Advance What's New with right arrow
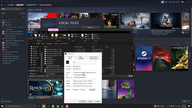192x108 pixels. click(187, 10)
